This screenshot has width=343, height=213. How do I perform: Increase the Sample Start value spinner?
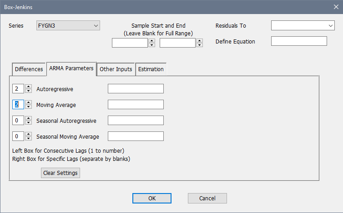coord(152,41)
